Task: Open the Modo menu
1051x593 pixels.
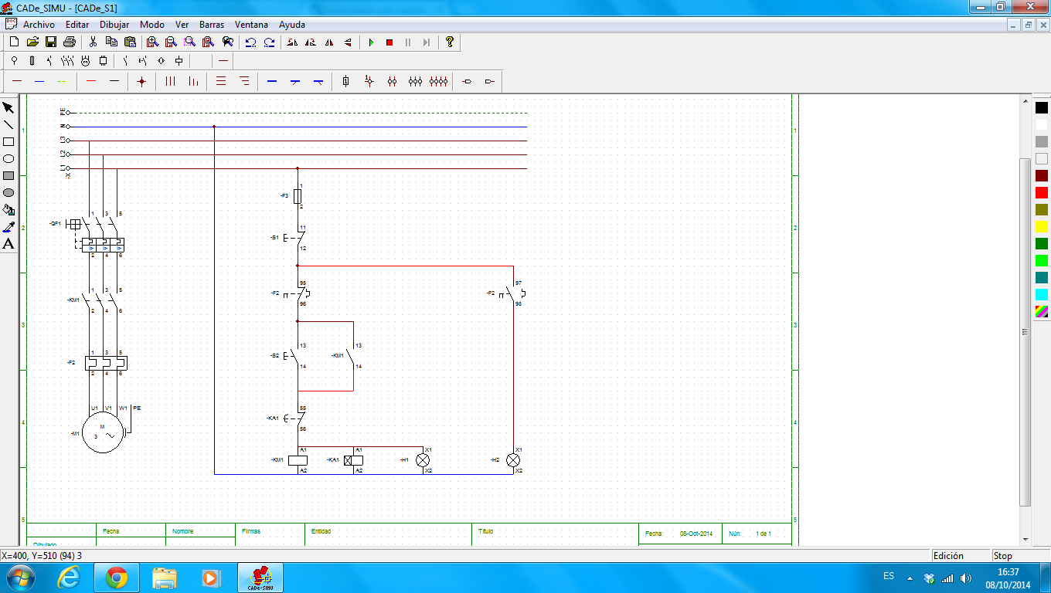Action: point(151,25)
